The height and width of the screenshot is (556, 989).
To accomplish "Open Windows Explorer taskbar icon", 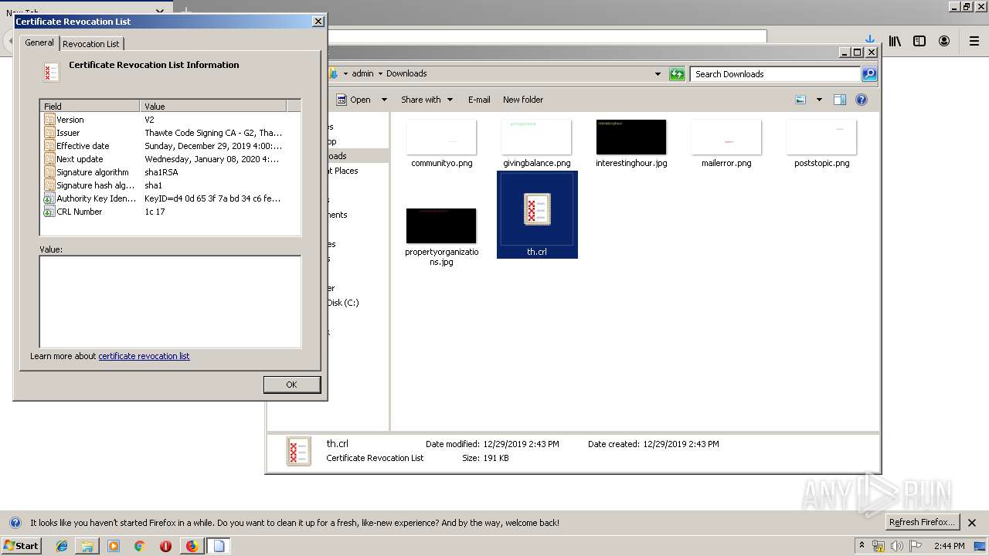I will click(87, 546).
